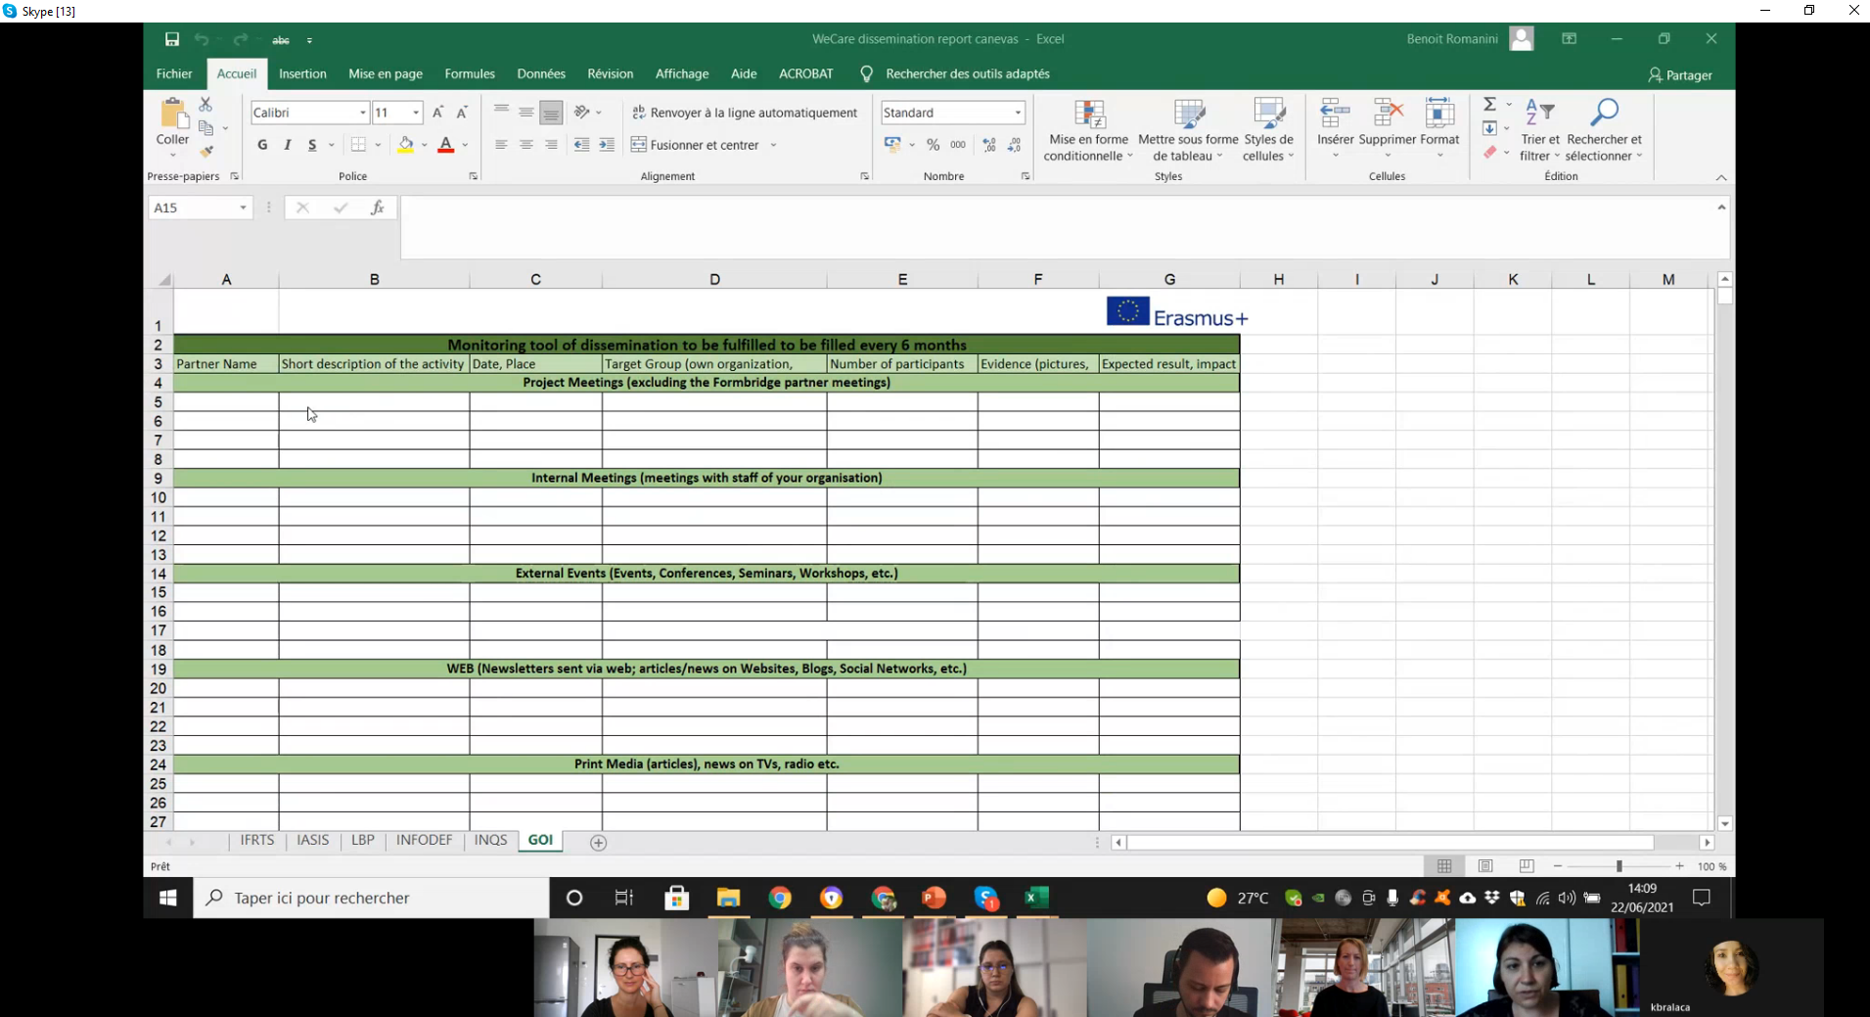Click the AutoSum sigma icon
The height and width of the screenshot is (1017, 1870).
(x=1489, y=105)
